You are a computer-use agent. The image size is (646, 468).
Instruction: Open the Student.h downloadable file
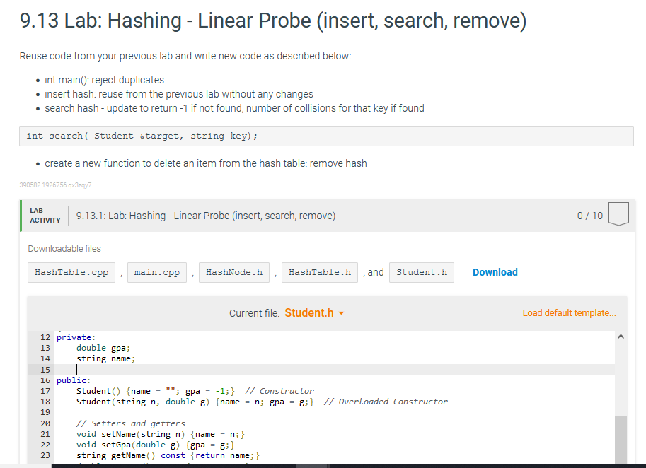tap(421, 271)
